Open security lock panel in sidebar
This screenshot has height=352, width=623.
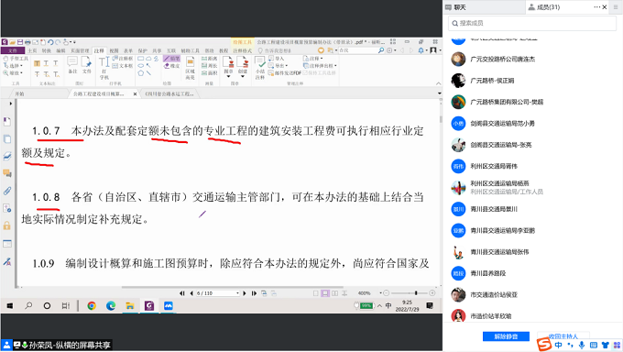click(x=7, y=225)
